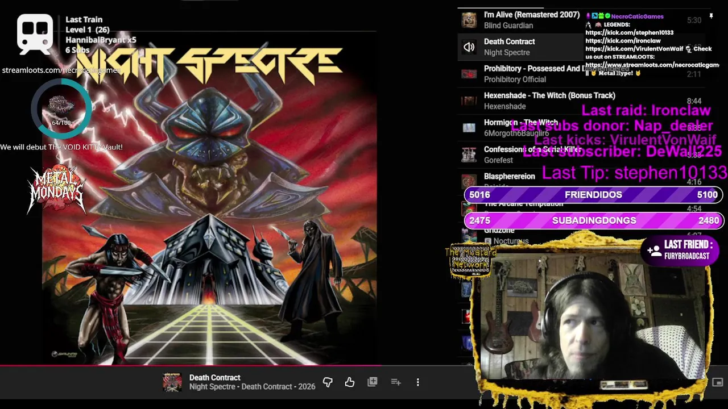Screen dimensions: 728x409
Task: Click the VOID KITTY Vault goal text
Action: pyautogui.click(x=61, y=147)
